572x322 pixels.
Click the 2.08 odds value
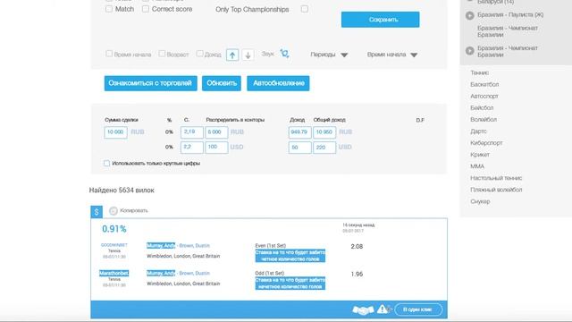point(357,247)
